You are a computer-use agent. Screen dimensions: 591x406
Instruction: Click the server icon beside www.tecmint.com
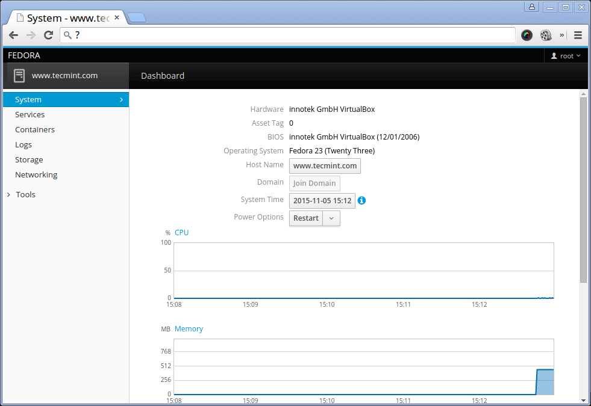tap(19, 76)
